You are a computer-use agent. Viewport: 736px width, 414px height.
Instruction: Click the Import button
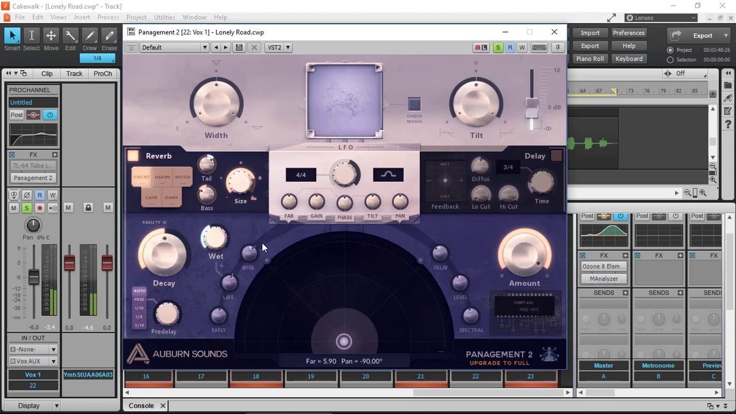590,33
